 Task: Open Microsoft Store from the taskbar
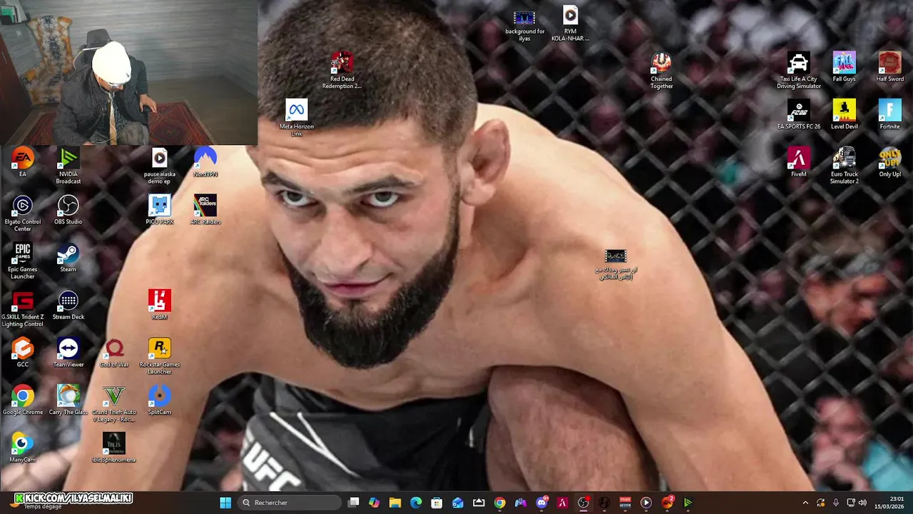(437, 503)
